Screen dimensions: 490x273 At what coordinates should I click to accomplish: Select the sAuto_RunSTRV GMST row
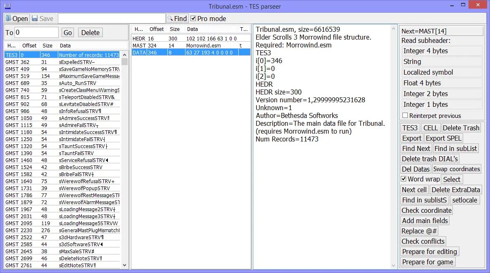pos(62,83)
